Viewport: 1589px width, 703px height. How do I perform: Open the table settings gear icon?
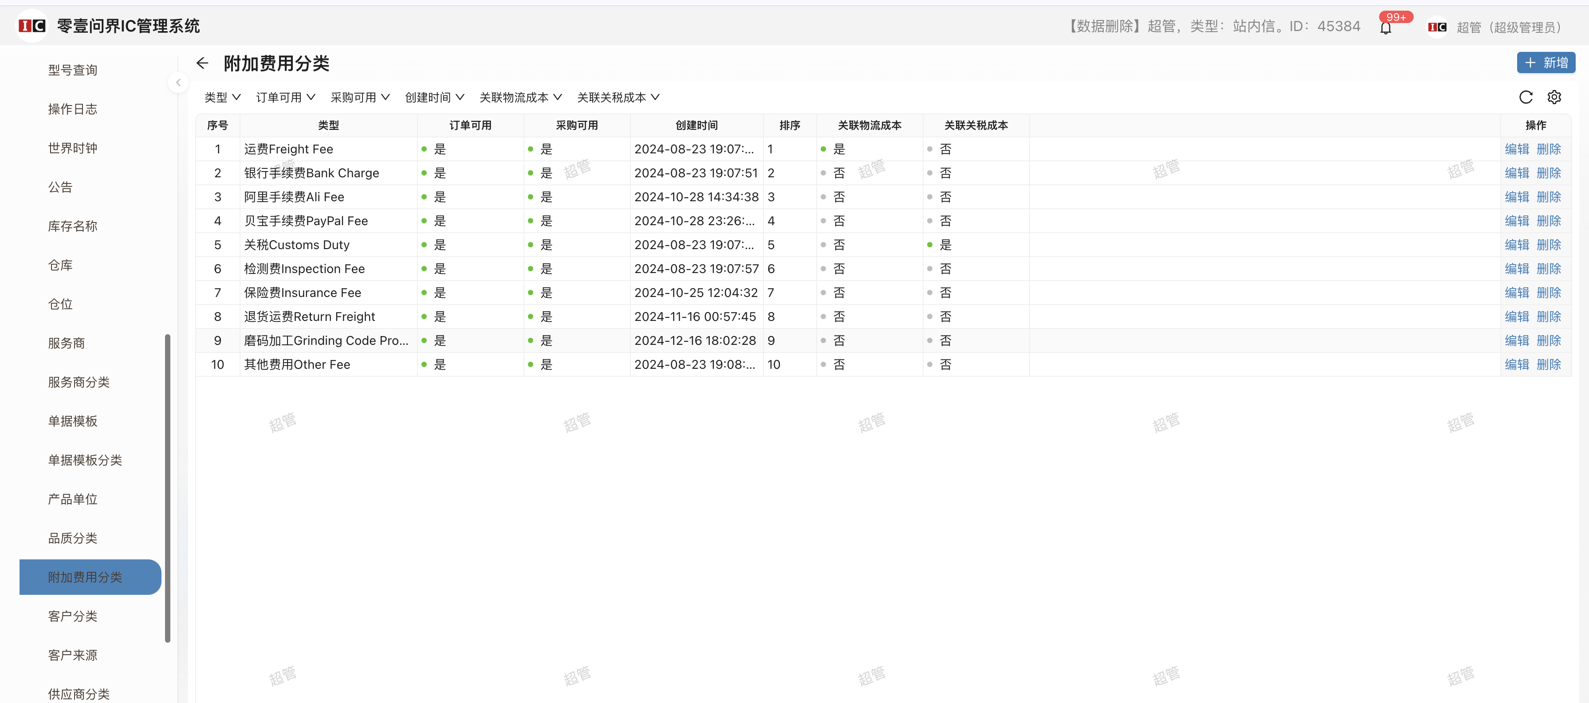point(1554,98)
